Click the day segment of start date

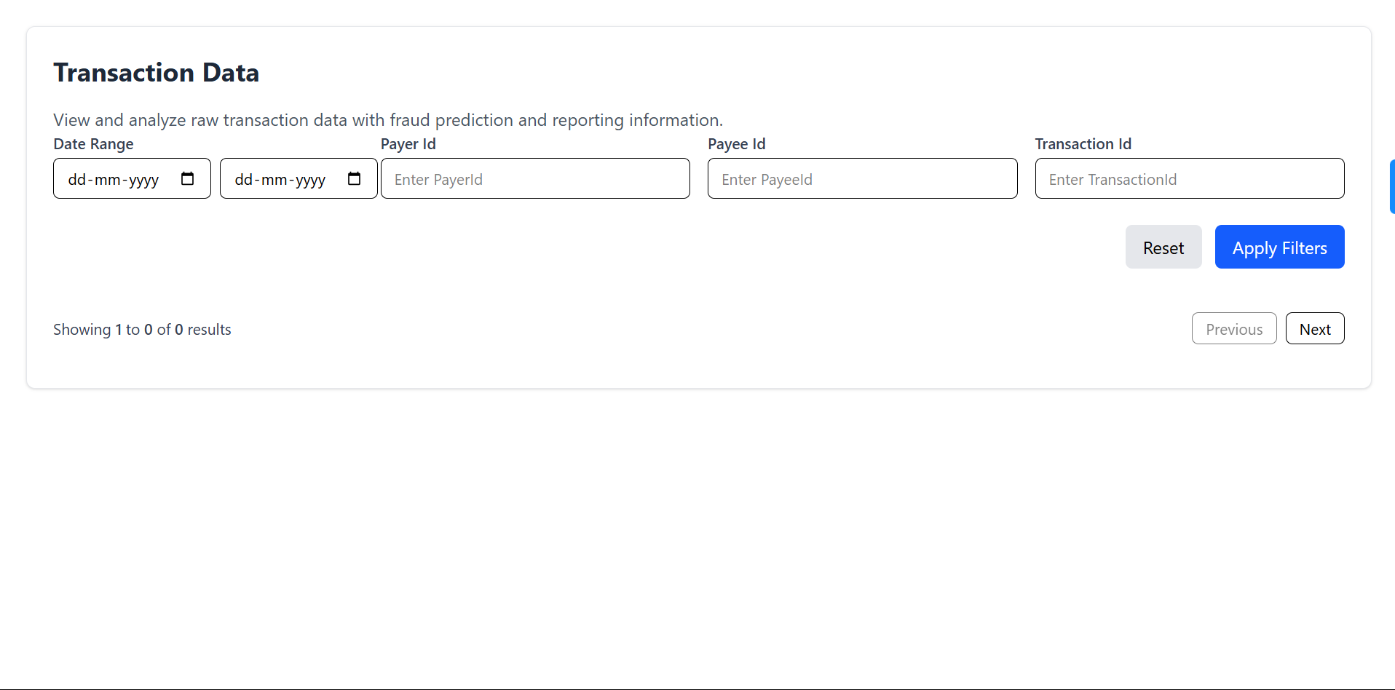tap(76, 180)
